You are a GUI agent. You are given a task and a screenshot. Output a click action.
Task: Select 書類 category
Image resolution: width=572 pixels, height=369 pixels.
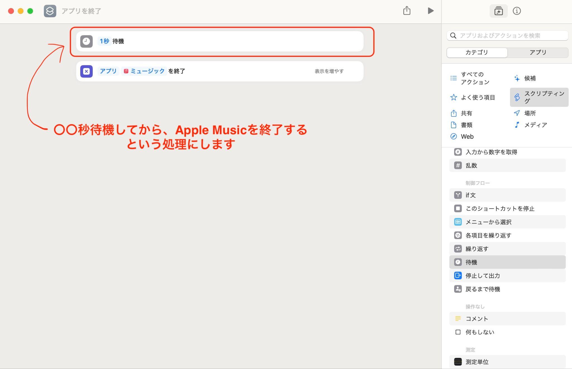[x=461, y=125]
